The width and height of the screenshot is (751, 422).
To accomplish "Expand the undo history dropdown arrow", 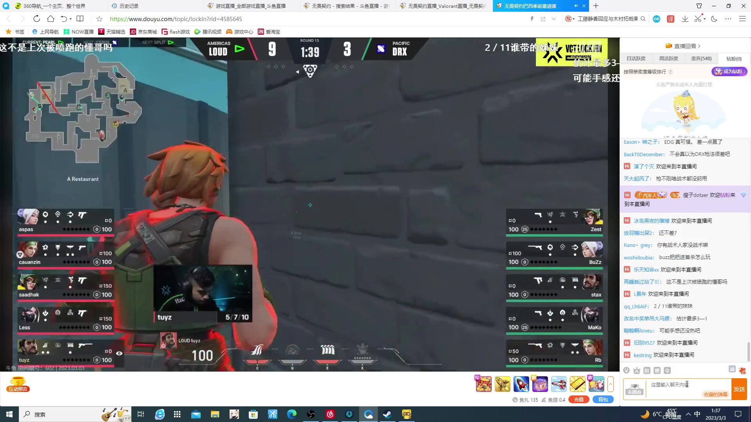I will pyautogui.click(x=70, y=19).
